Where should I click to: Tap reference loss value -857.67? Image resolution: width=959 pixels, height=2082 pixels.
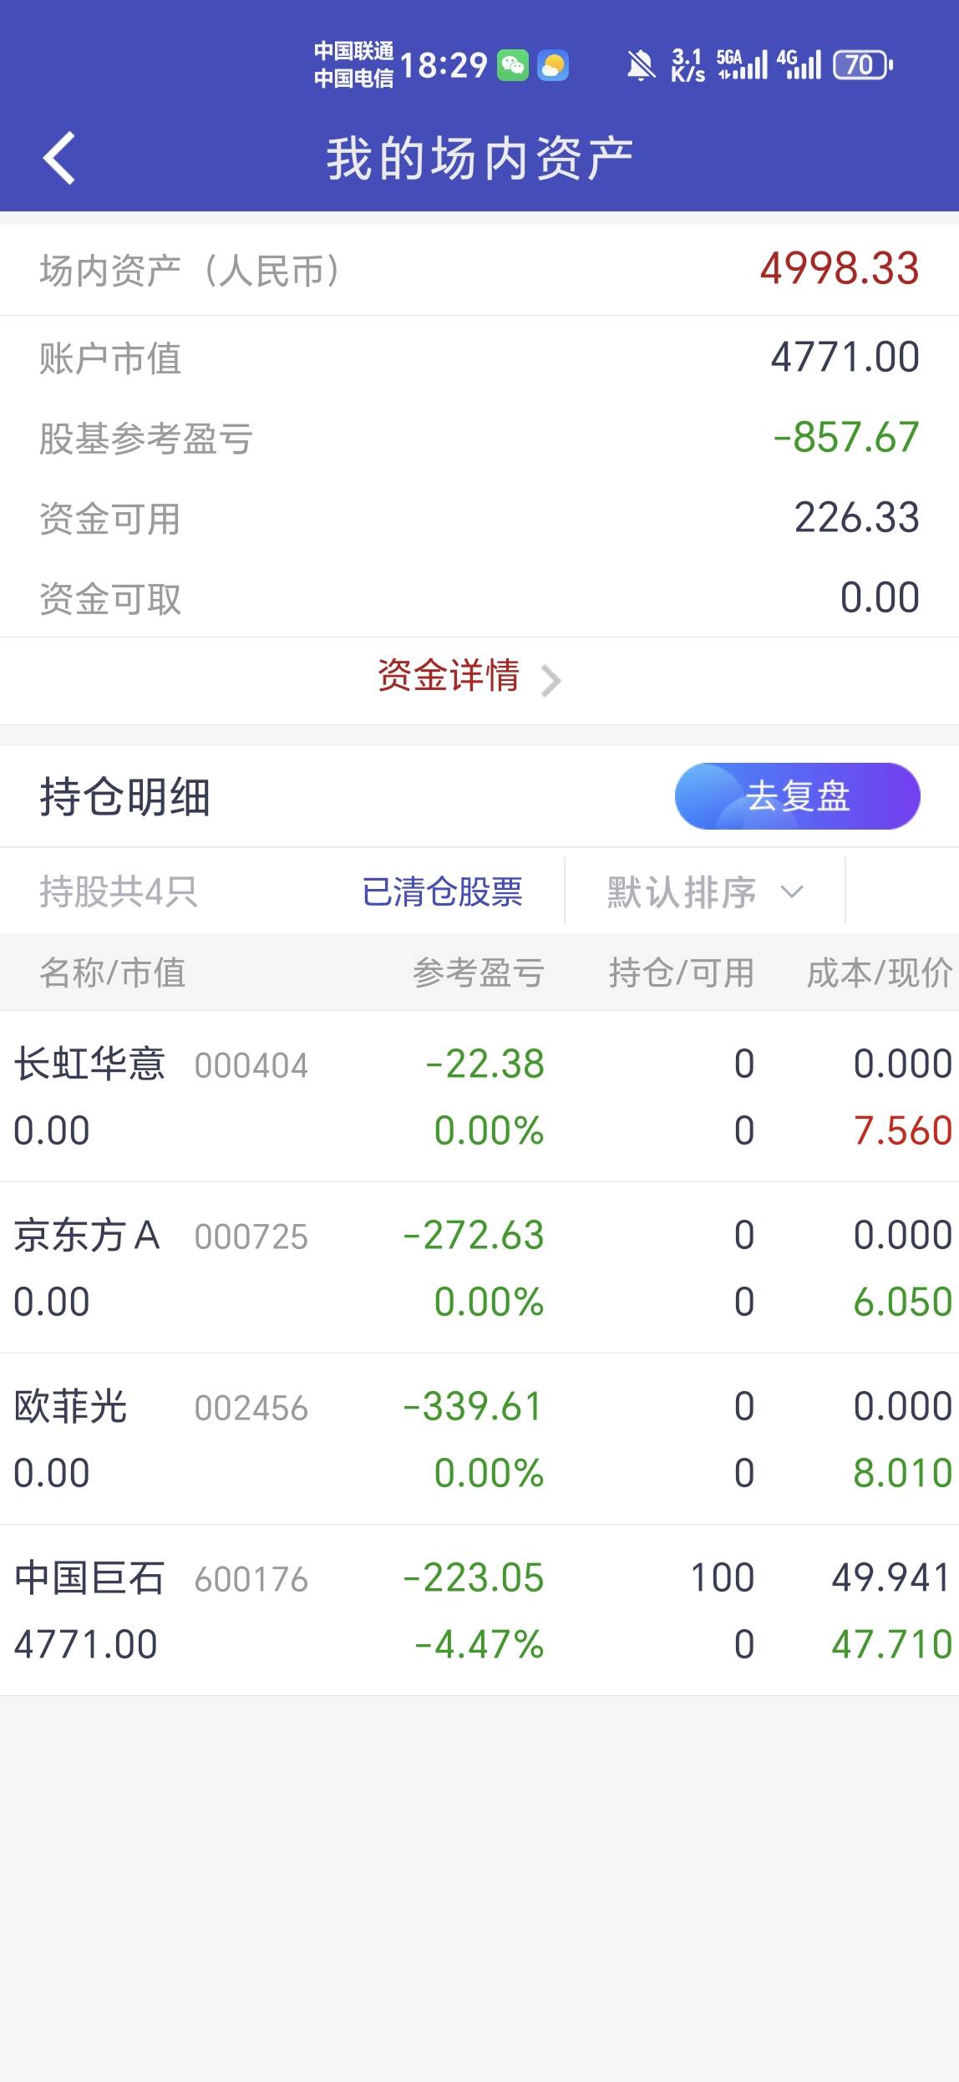846,437
